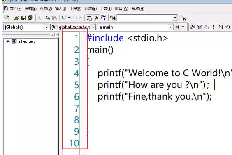Screen dimensions: 232x155
Task: Toggle the Workspace window toolbar icon
Action: [x=89, y=18]
